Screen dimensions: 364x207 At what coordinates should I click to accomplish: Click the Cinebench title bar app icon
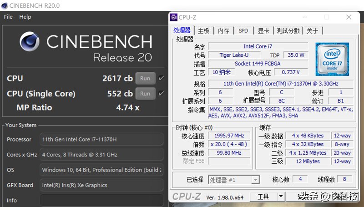tap(4, 5)
